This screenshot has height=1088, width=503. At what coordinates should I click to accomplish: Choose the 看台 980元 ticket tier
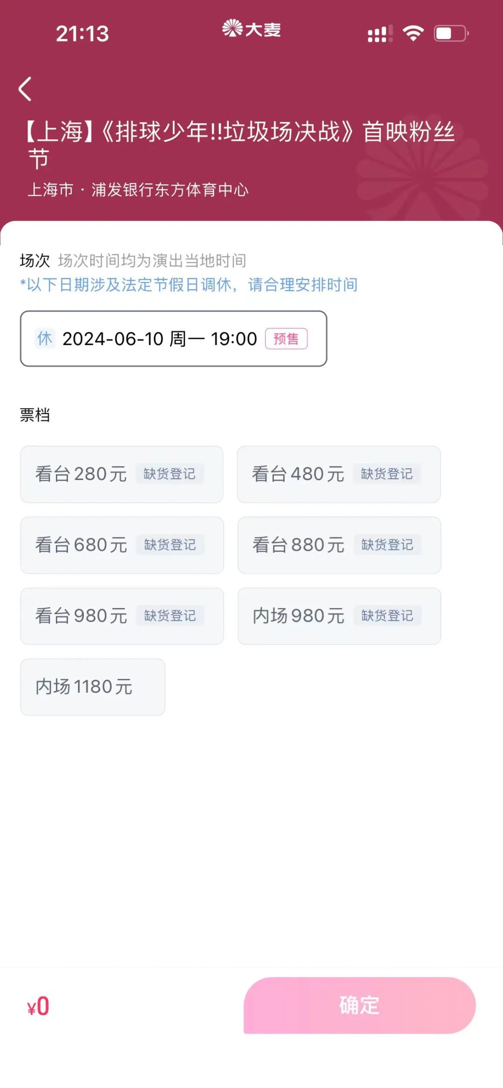click(x=82, y=616)
